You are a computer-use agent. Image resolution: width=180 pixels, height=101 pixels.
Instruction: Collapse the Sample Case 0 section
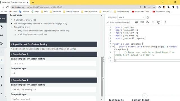(x=53, y=54)
